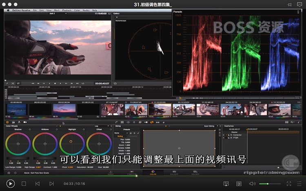306x191 pixels.
Task: Skip to previous video in player
Action: [38, 184]
